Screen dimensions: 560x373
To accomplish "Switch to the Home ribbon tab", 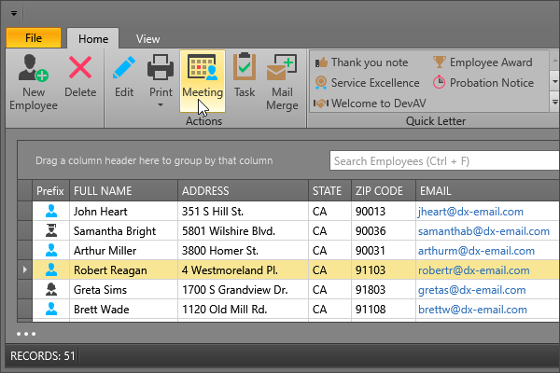I will [x=93, y=38].
